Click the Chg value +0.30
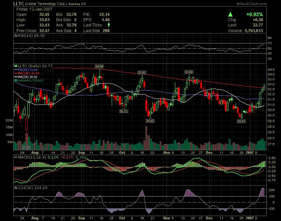 coord(258,20)
